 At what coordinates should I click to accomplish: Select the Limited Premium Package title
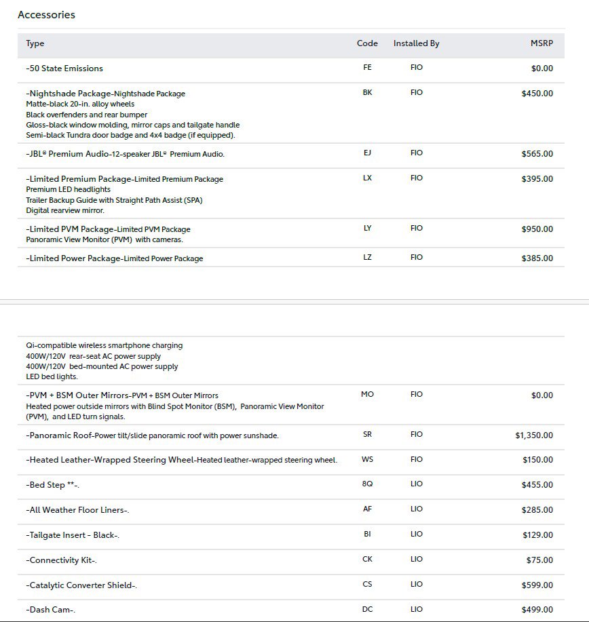pos(124,179)
